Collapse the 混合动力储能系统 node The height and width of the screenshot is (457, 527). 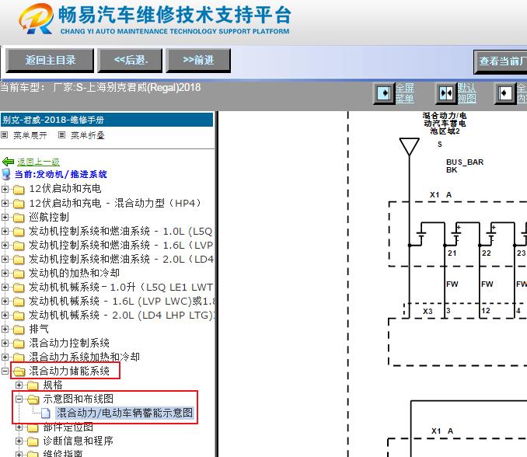tap(5, 371)
